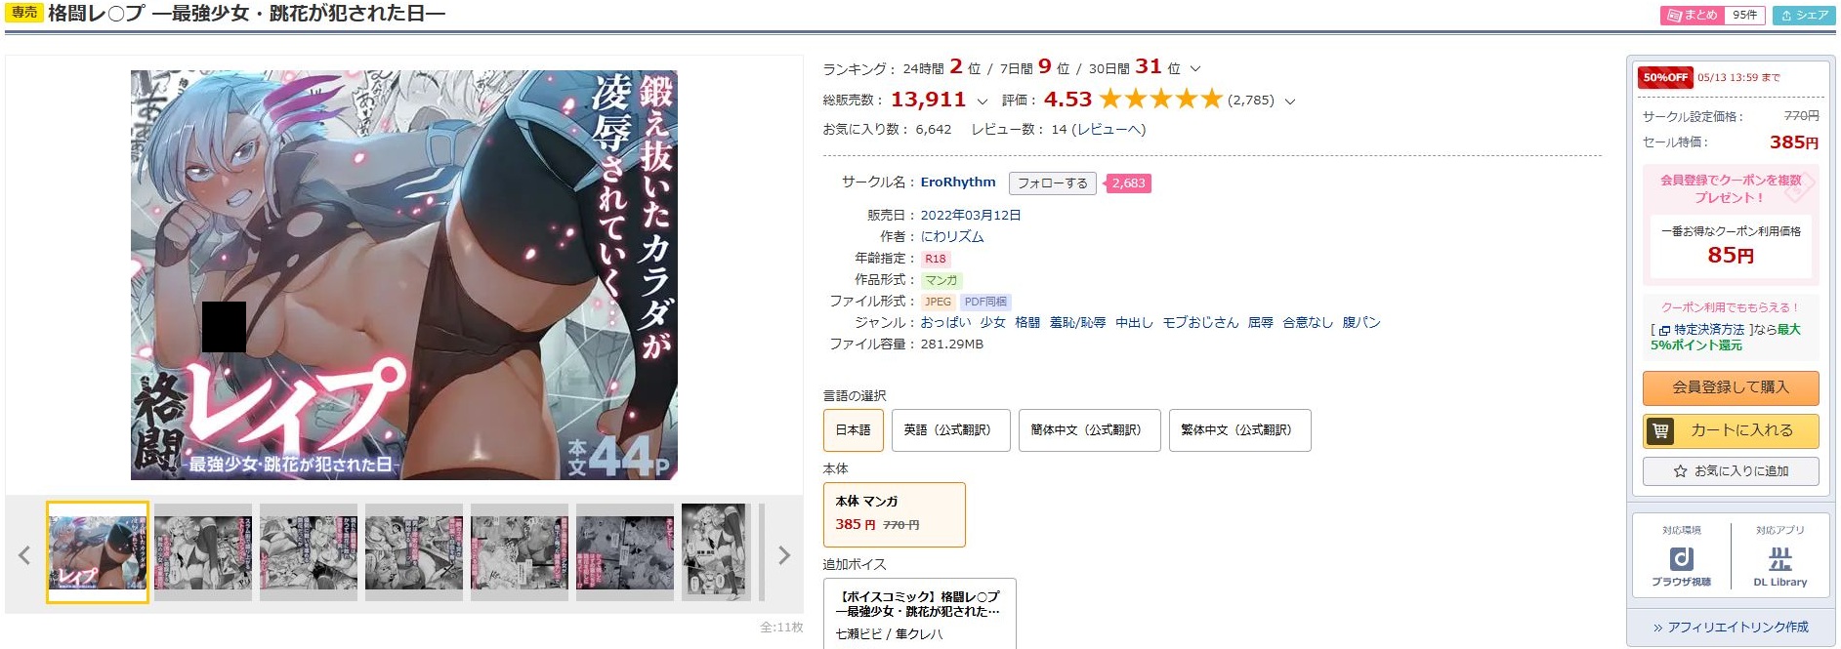1841x649 pixels.
Task: Expand the 総販売数 sales count chevron
Action: click(982, 101)
